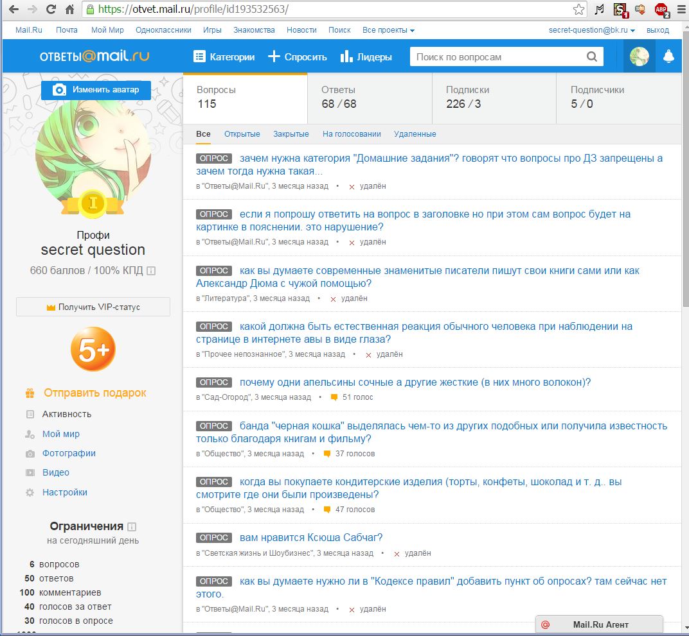
Task: Open Настройки in the left sidebar
Action: [x=64, y=492]
